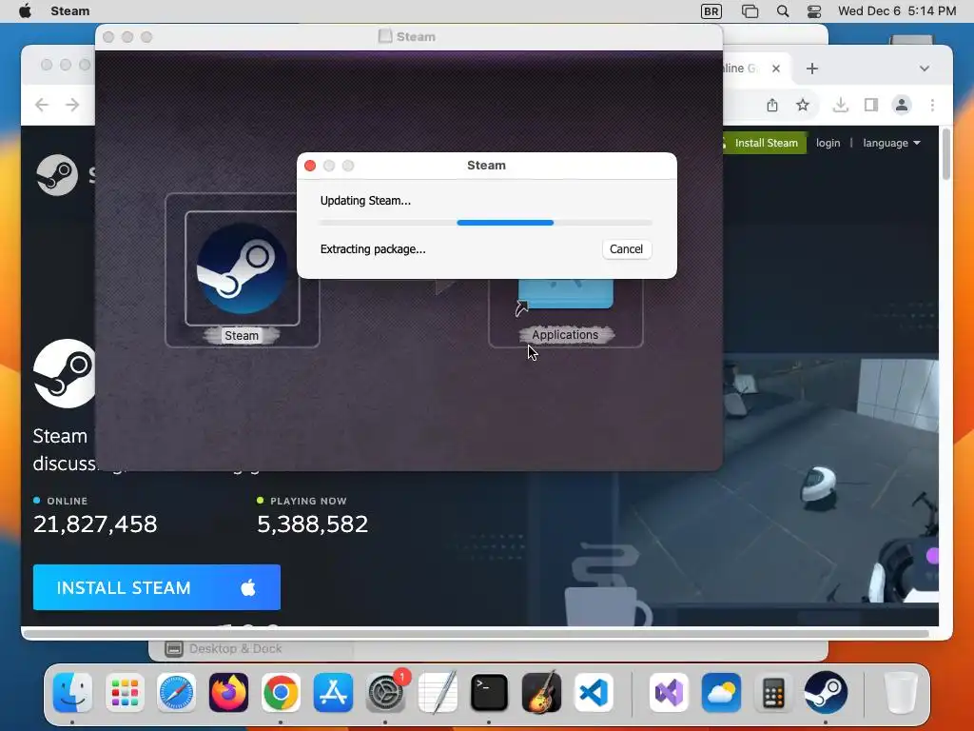Image resolution: width=974 pixels, height=731 pixels.
Task: Cancel the Steam update
Action: pyautogui.click(x=626, y=249)
